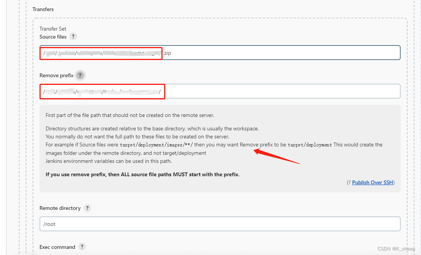This screenshot has height=255, width=421.
Task: Select "Jenkins environment variables can be used" line
Action: [x=109, y=161]
